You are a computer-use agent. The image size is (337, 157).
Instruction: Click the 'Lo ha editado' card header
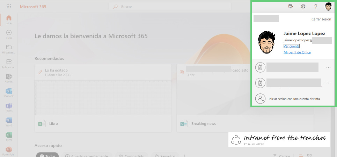pos(103,72)
